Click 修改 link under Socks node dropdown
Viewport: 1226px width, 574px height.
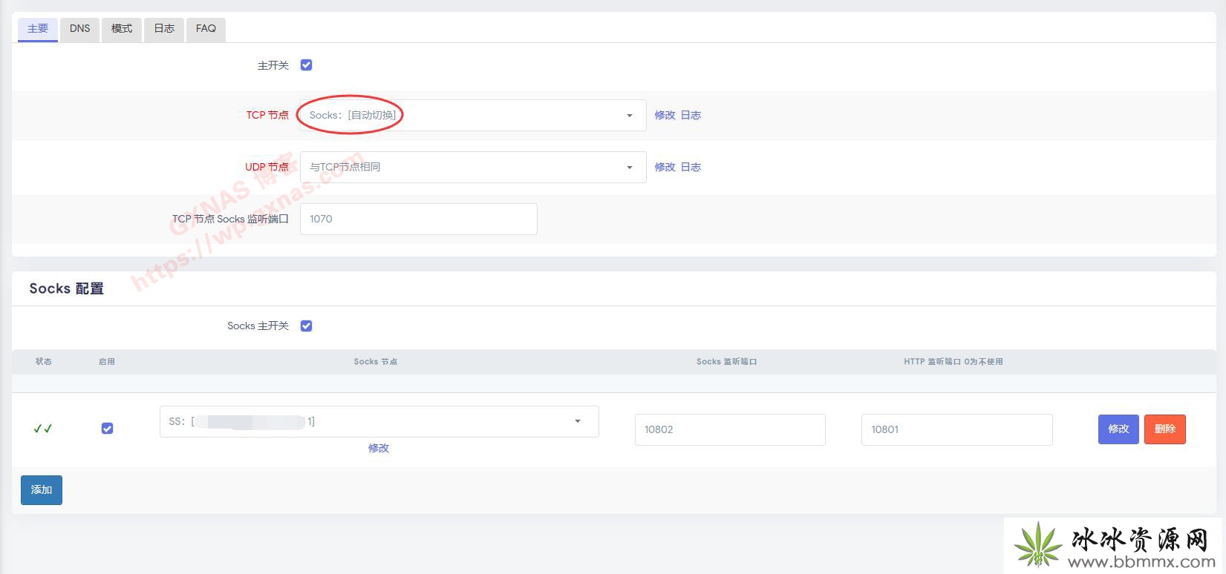[379, 448]
